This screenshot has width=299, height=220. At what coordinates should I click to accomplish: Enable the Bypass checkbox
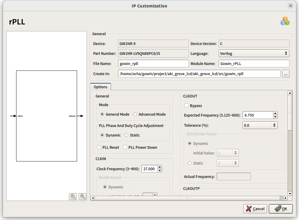pos(186,106)
